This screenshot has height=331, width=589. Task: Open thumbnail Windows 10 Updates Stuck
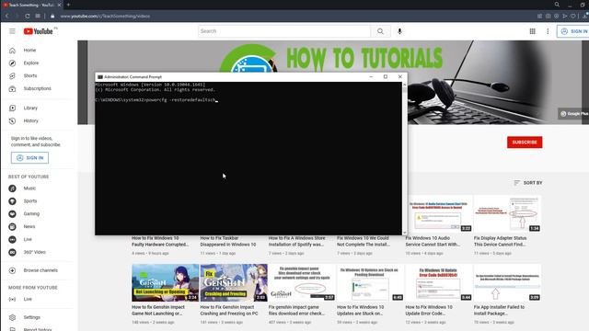tap(370, 282)
